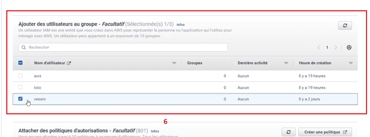Click the Créer une politique button
This screenshot has width=370, height=137.
click(325, 132)
